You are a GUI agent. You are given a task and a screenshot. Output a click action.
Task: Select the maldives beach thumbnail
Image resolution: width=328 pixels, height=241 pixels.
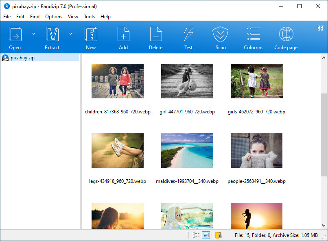point(187,150)
